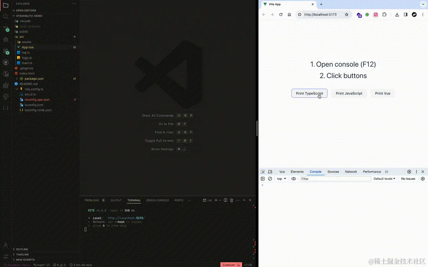Screen dimensions: 428x267
Task: Click the browser reload icon
Action: [281, 14]
